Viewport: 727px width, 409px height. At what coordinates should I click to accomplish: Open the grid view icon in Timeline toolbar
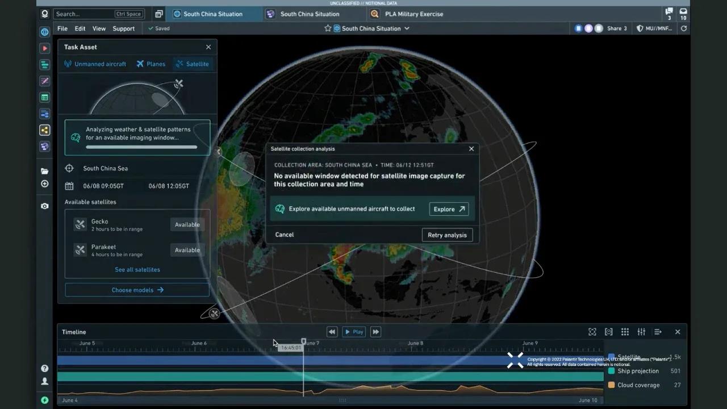625,332
